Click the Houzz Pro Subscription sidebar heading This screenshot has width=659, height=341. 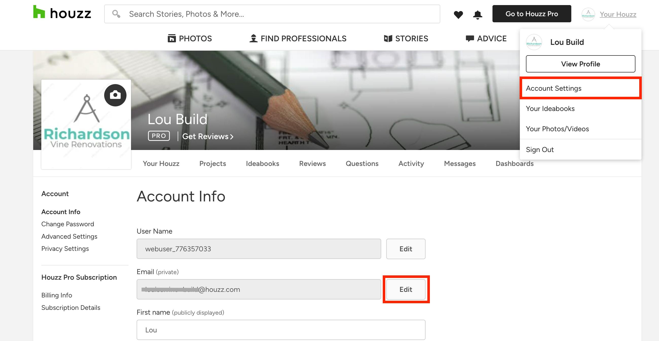[79, 277]
